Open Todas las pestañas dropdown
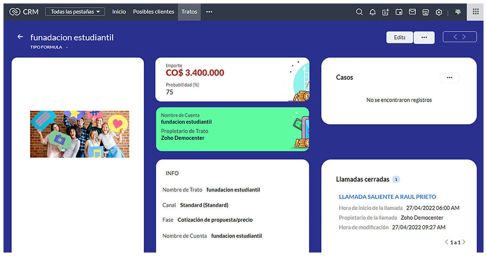487x256 pixels. pyautogui.click(x=75, y=12)
